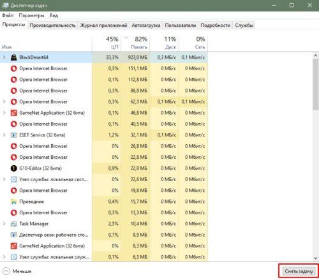Click Opera icon in the 112,8 МБ row
Image resolution: width=319 pixels, height=280 pixels.
point(14,80)
